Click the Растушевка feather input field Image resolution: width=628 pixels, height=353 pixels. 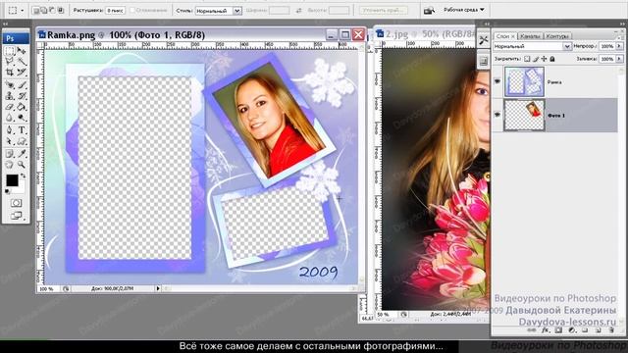pyautogui.click(x=115, y=11)
